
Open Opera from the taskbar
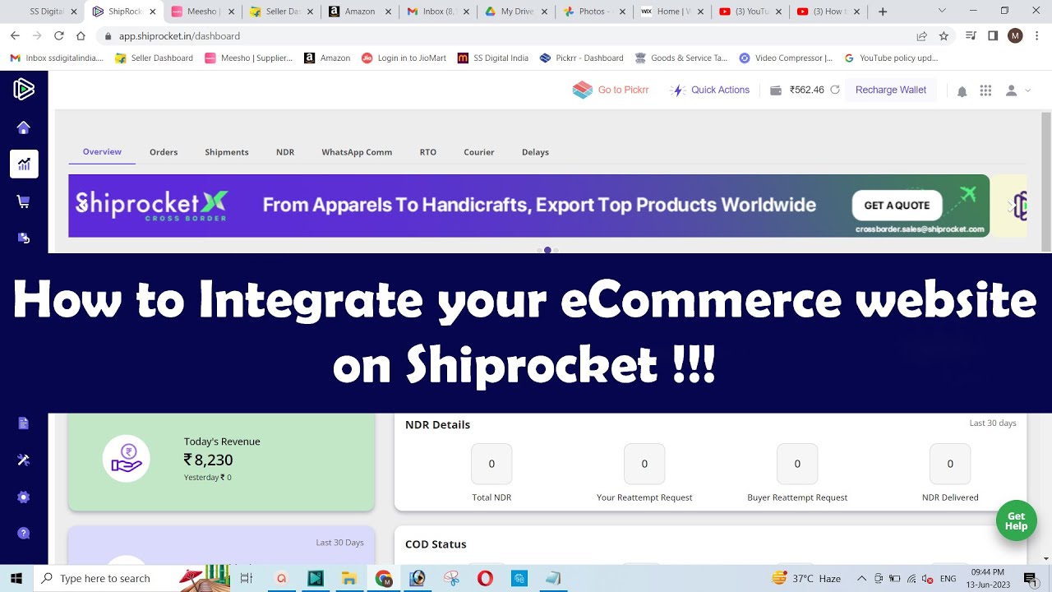tap(485, 579)
